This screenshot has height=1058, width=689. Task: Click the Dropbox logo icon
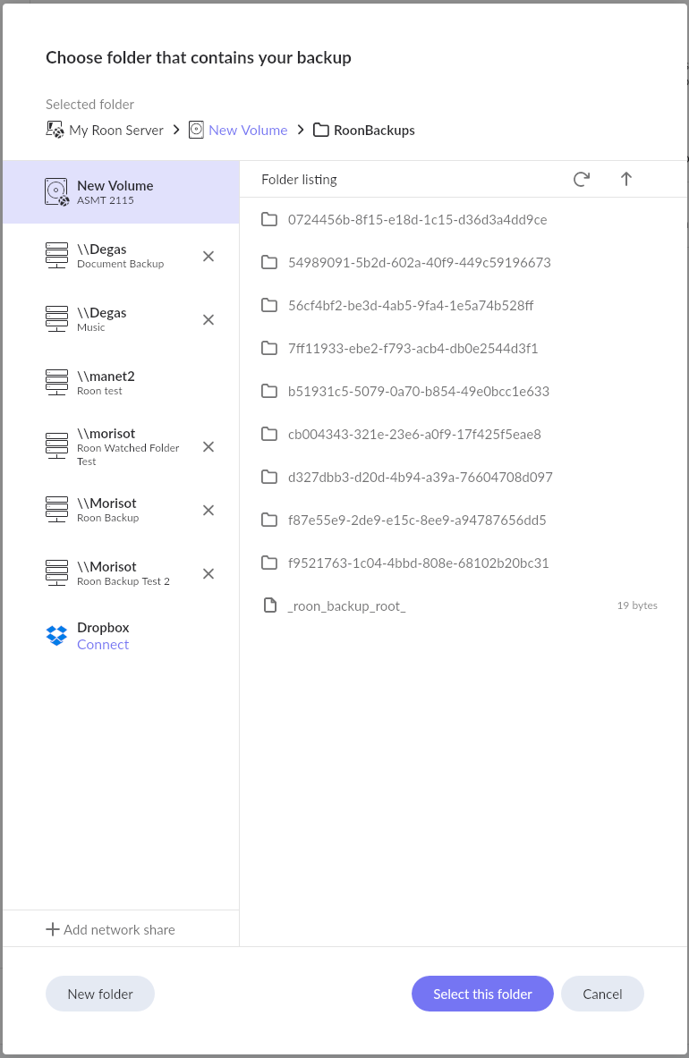pos(56,636)
